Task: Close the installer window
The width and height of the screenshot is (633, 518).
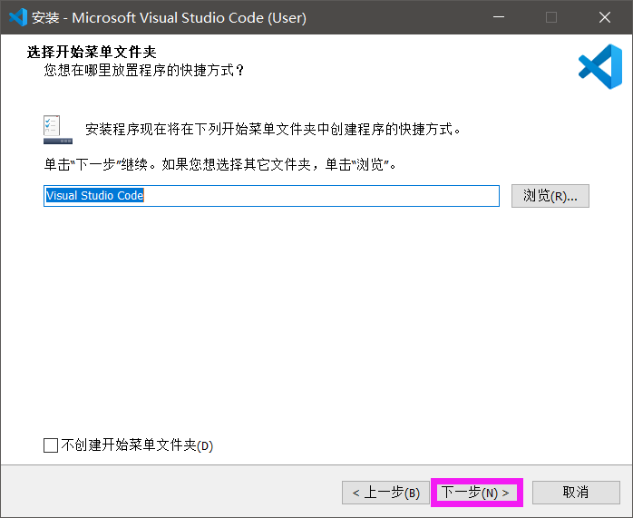Action: click(x=605, y=17)
